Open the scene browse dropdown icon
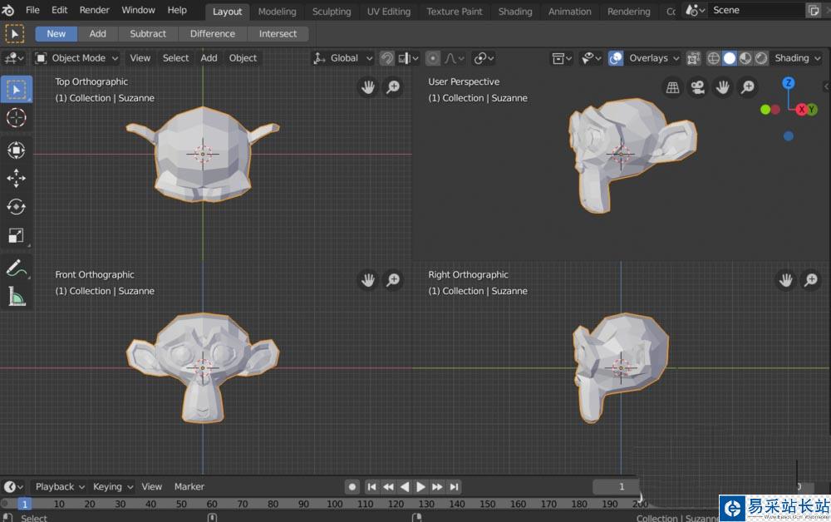Image resolution: width=831 pixels, height=522 pixels. 696,11
